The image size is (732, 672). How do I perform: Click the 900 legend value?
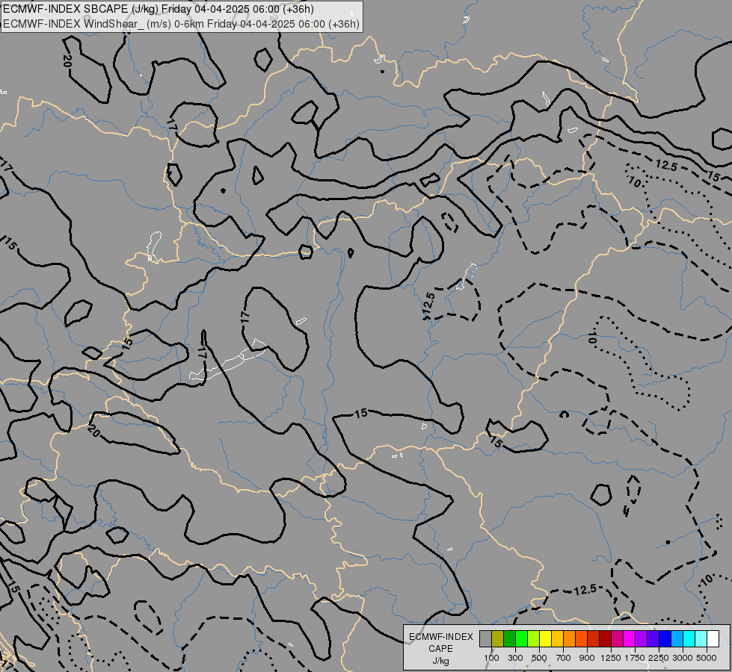pos(587,658)
